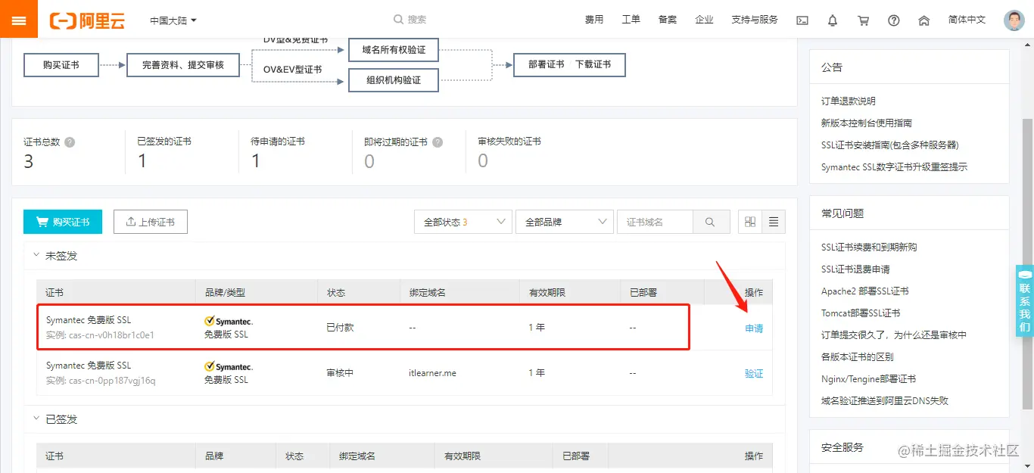This screenshot has width=1034, height=473.
Task: Click the 完善资料、提交审核 flow step
Action: [x=183, y=65]
